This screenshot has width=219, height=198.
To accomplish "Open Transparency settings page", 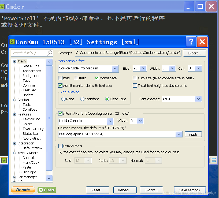I will point(33,129).
